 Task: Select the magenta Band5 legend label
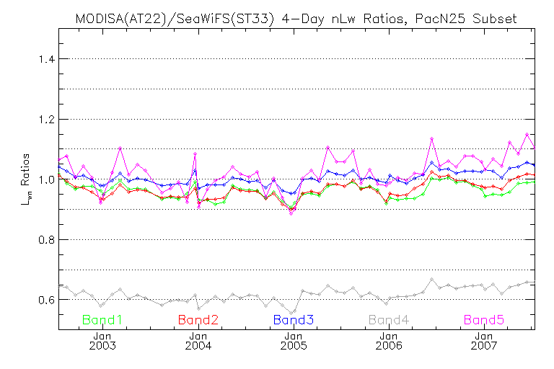tap(484, 320)
